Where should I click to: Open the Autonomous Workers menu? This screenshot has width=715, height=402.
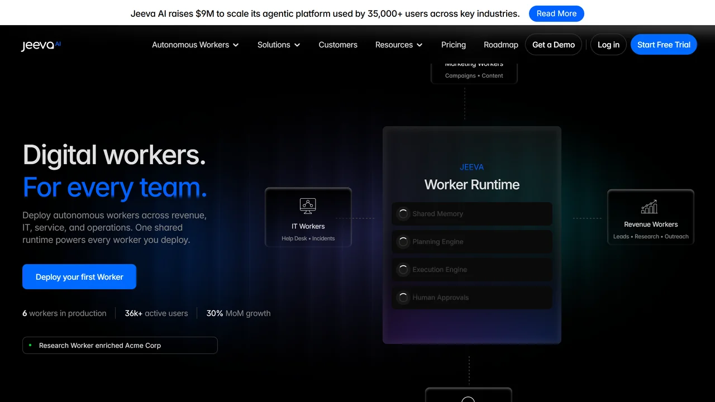[196, 45]
